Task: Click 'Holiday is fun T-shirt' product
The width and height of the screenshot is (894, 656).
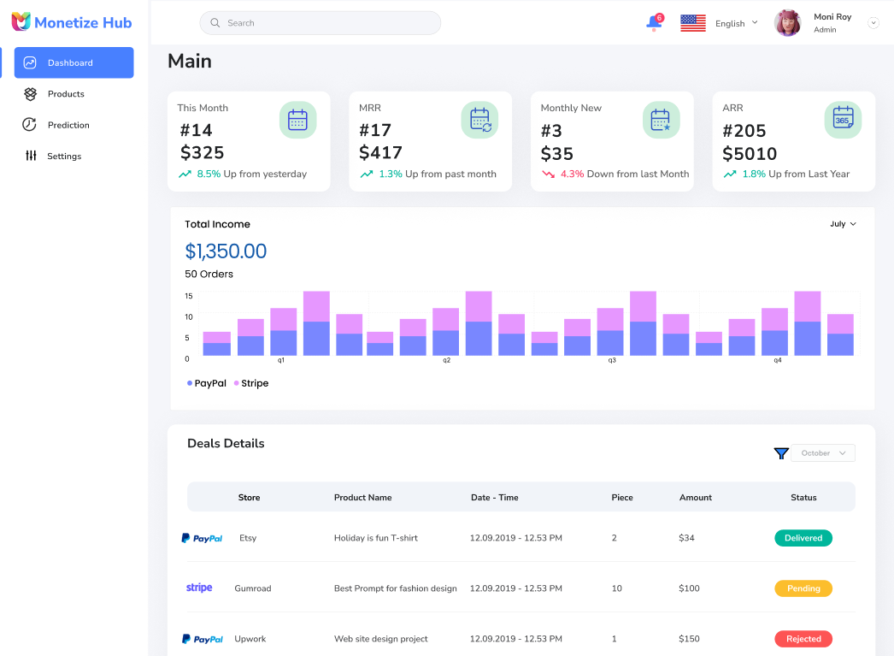Action: coord(376,538)
